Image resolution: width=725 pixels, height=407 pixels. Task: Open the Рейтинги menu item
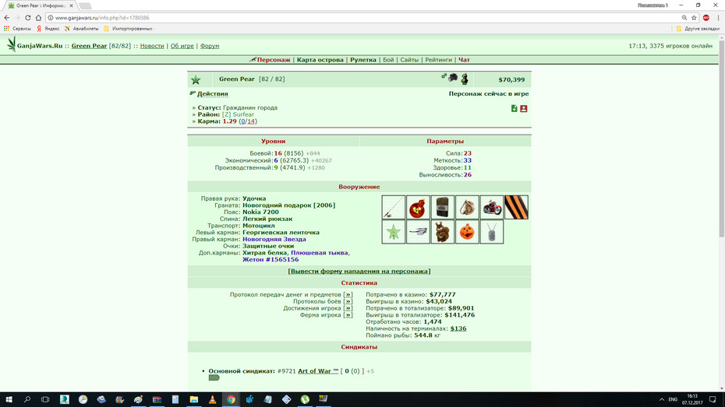(438, 59)
